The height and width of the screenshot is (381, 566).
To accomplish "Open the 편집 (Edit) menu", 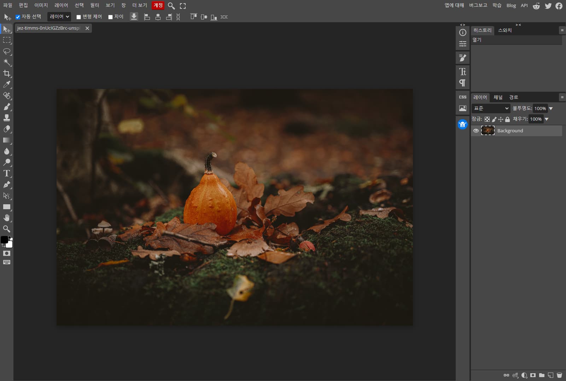I will (x=23, y=5).
